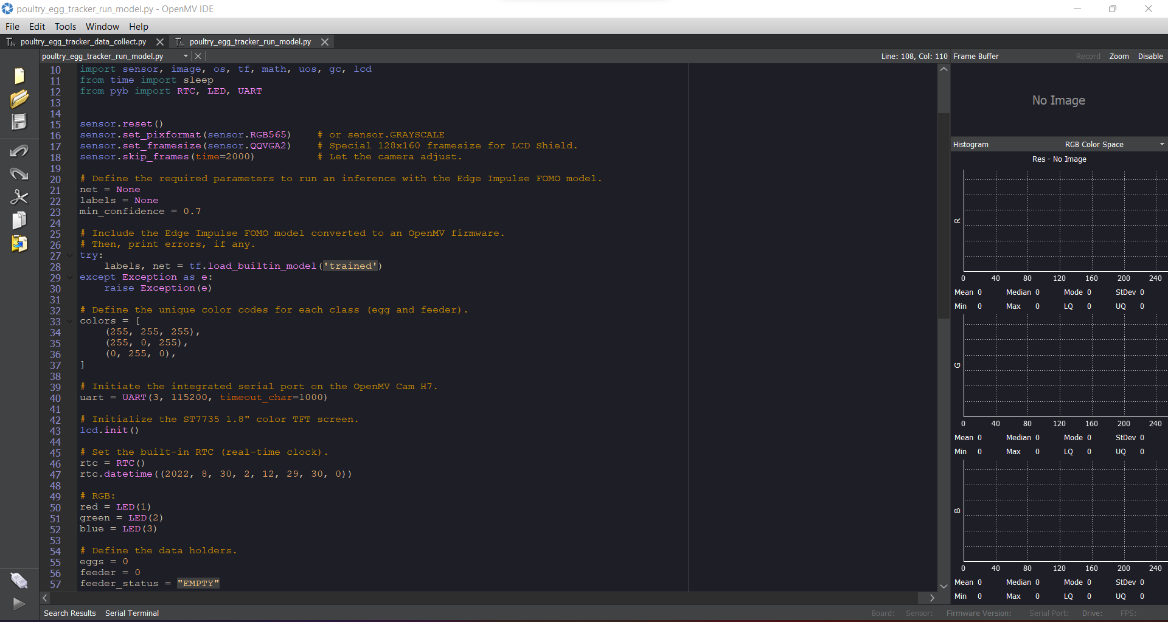This screenshot has width=1168, height=622.
Task: Click the Open File folder icon
Action: click(19, 99)
